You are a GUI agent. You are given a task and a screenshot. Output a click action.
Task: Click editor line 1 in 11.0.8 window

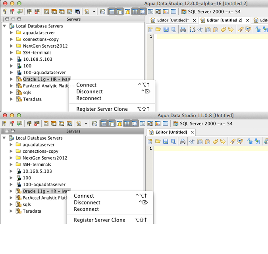[211, 148]
